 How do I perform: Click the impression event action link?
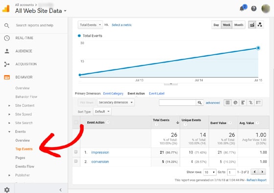100,152
